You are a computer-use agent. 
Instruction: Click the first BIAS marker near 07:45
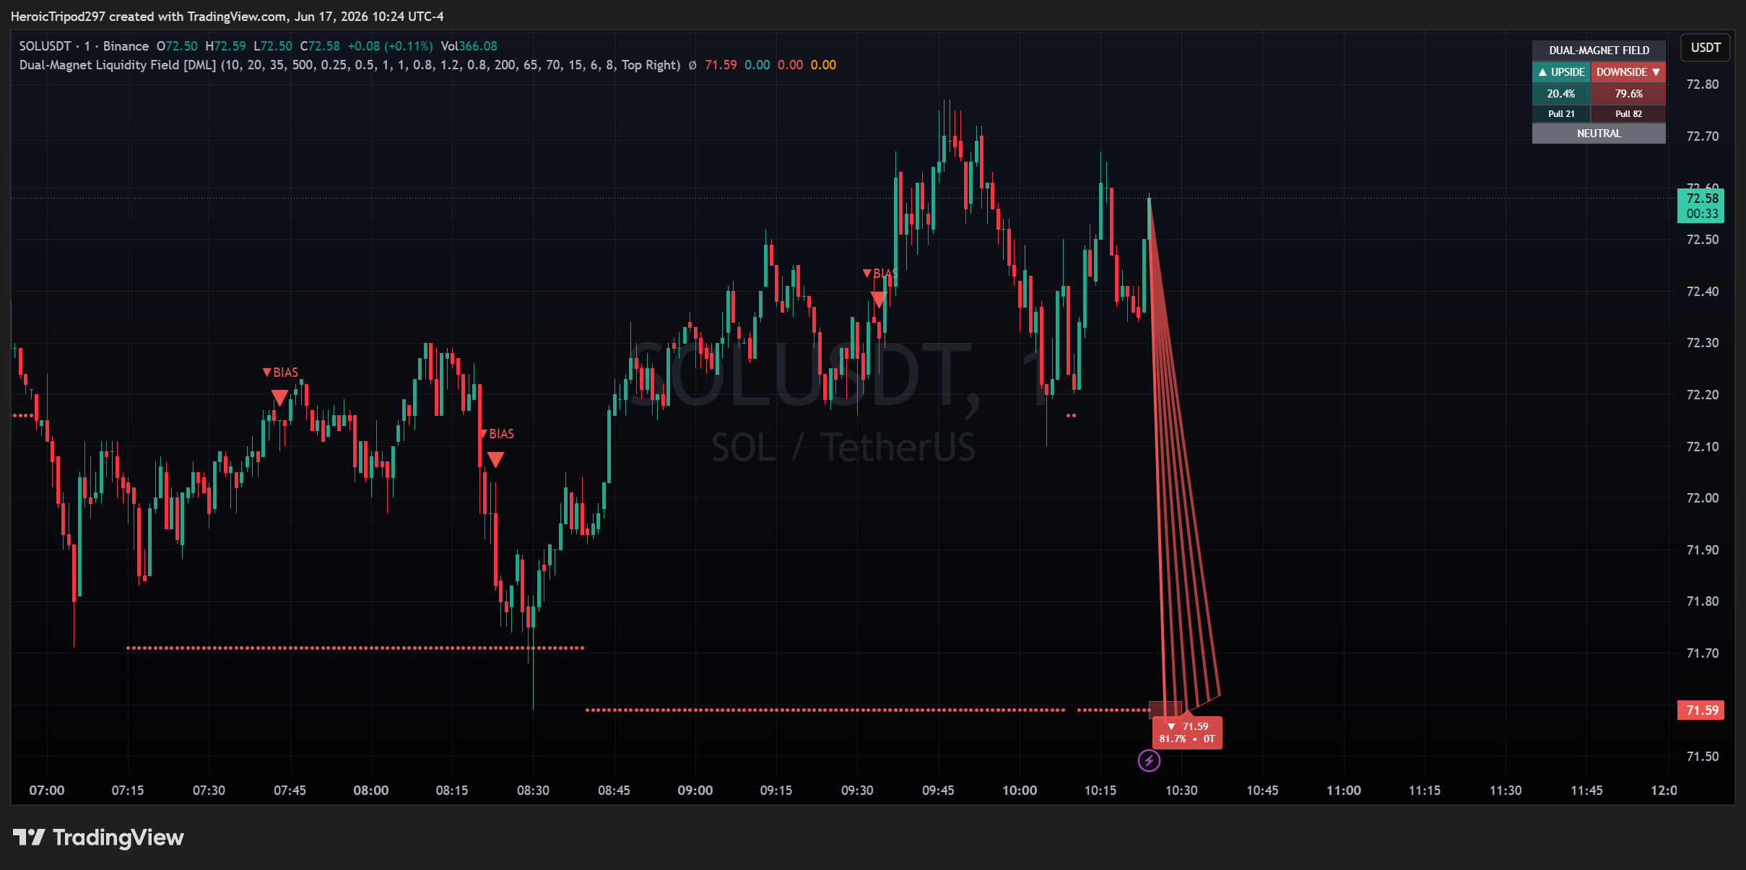click(280, 373)
